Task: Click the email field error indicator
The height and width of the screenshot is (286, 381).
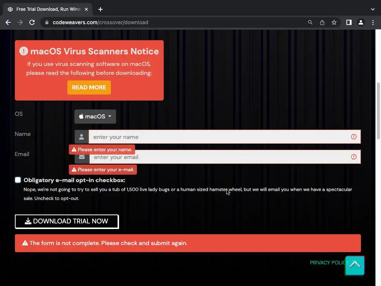Action: (x=354, y=157)
